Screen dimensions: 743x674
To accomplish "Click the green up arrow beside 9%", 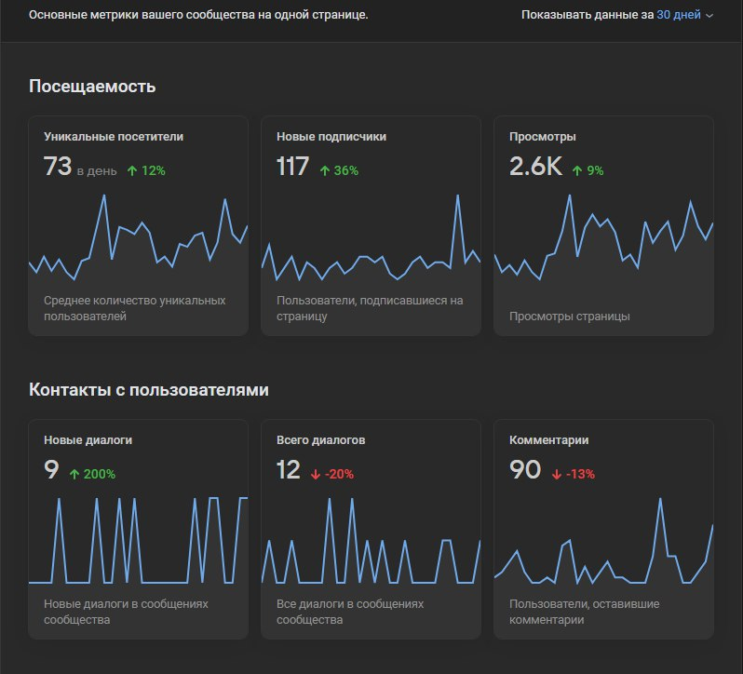I will coord(576,171).
